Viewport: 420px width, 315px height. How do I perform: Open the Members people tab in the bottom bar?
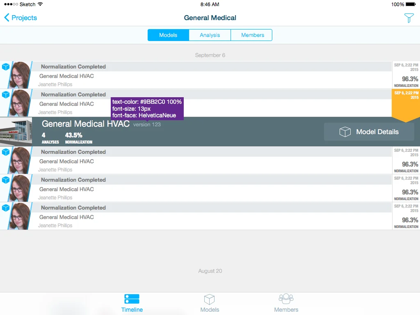point(286,304)
